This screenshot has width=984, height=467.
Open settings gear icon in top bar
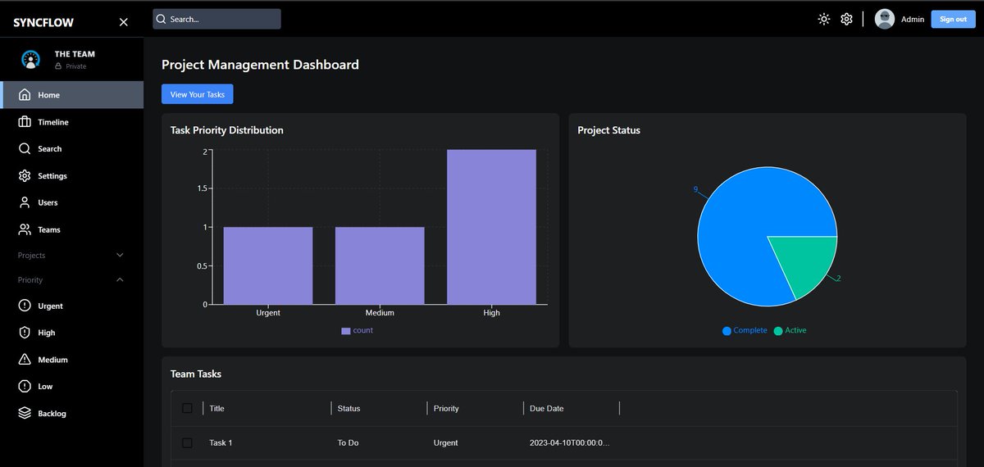tap(846, 19)
